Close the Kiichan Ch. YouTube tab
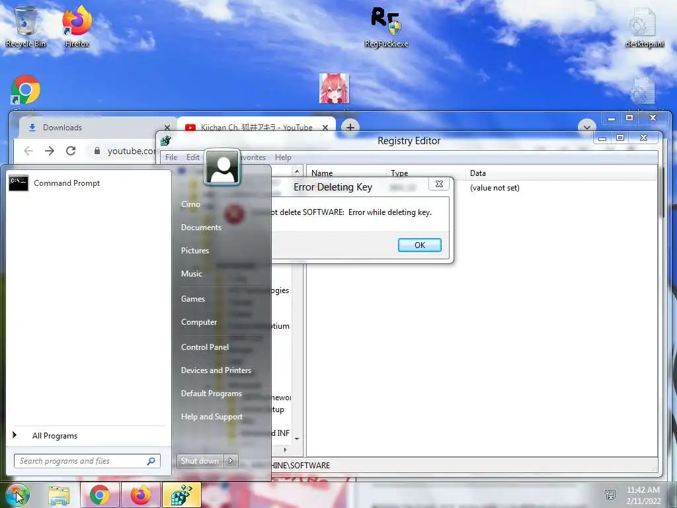The width and height of the screenshot is (677, 508). click(325, 128)
